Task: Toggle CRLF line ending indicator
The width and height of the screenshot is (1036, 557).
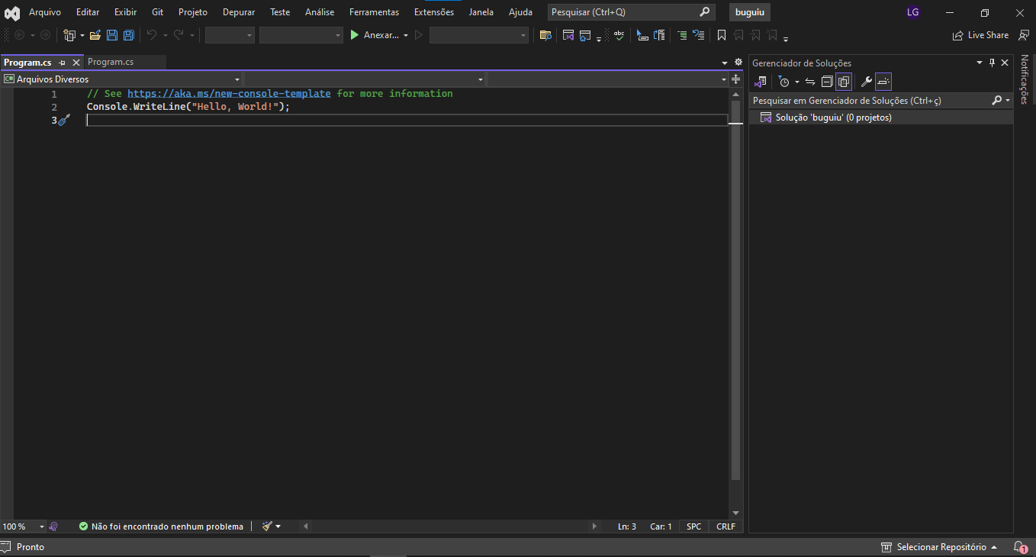Action: click(x=726, y=526)
